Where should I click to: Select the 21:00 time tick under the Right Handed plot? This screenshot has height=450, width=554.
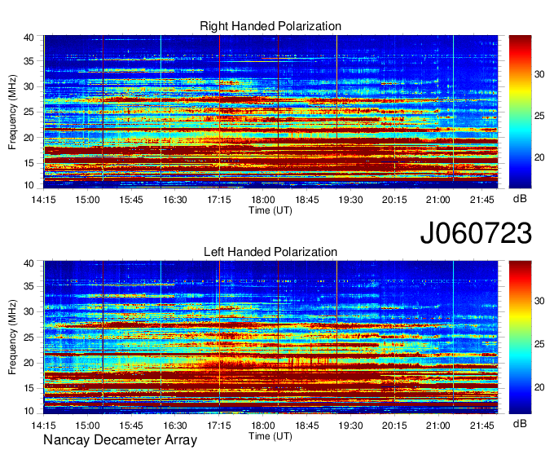point(438,200)
